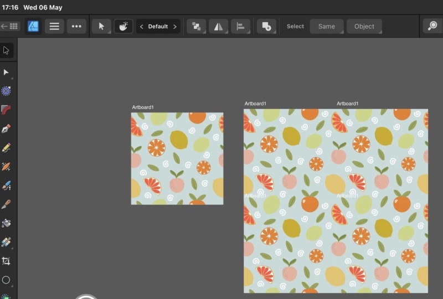
Task: Select the Pen tool
Action: (x=6, y=128)
